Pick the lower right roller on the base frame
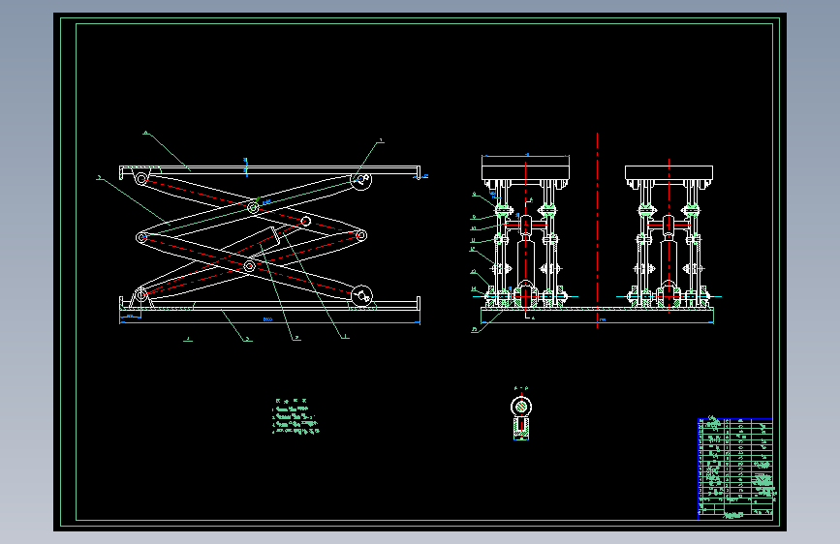 pyautogui.click(x=362, y=295)
